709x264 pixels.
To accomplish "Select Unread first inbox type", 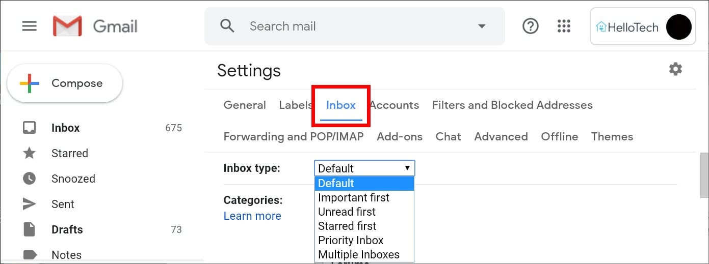I will [x=347, y=212].
